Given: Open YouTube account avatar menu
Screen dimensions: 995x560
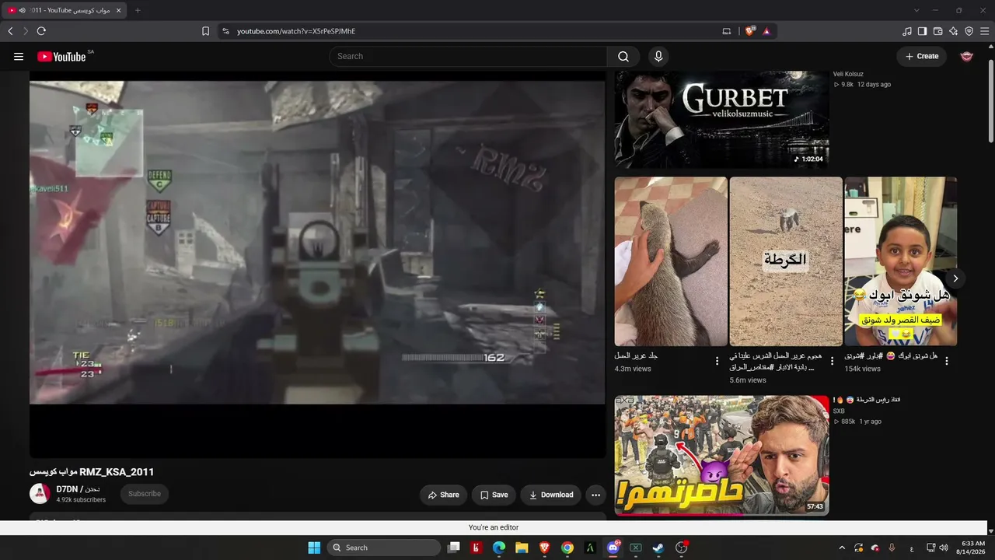Looking at the screenshot, I should 967,56.
